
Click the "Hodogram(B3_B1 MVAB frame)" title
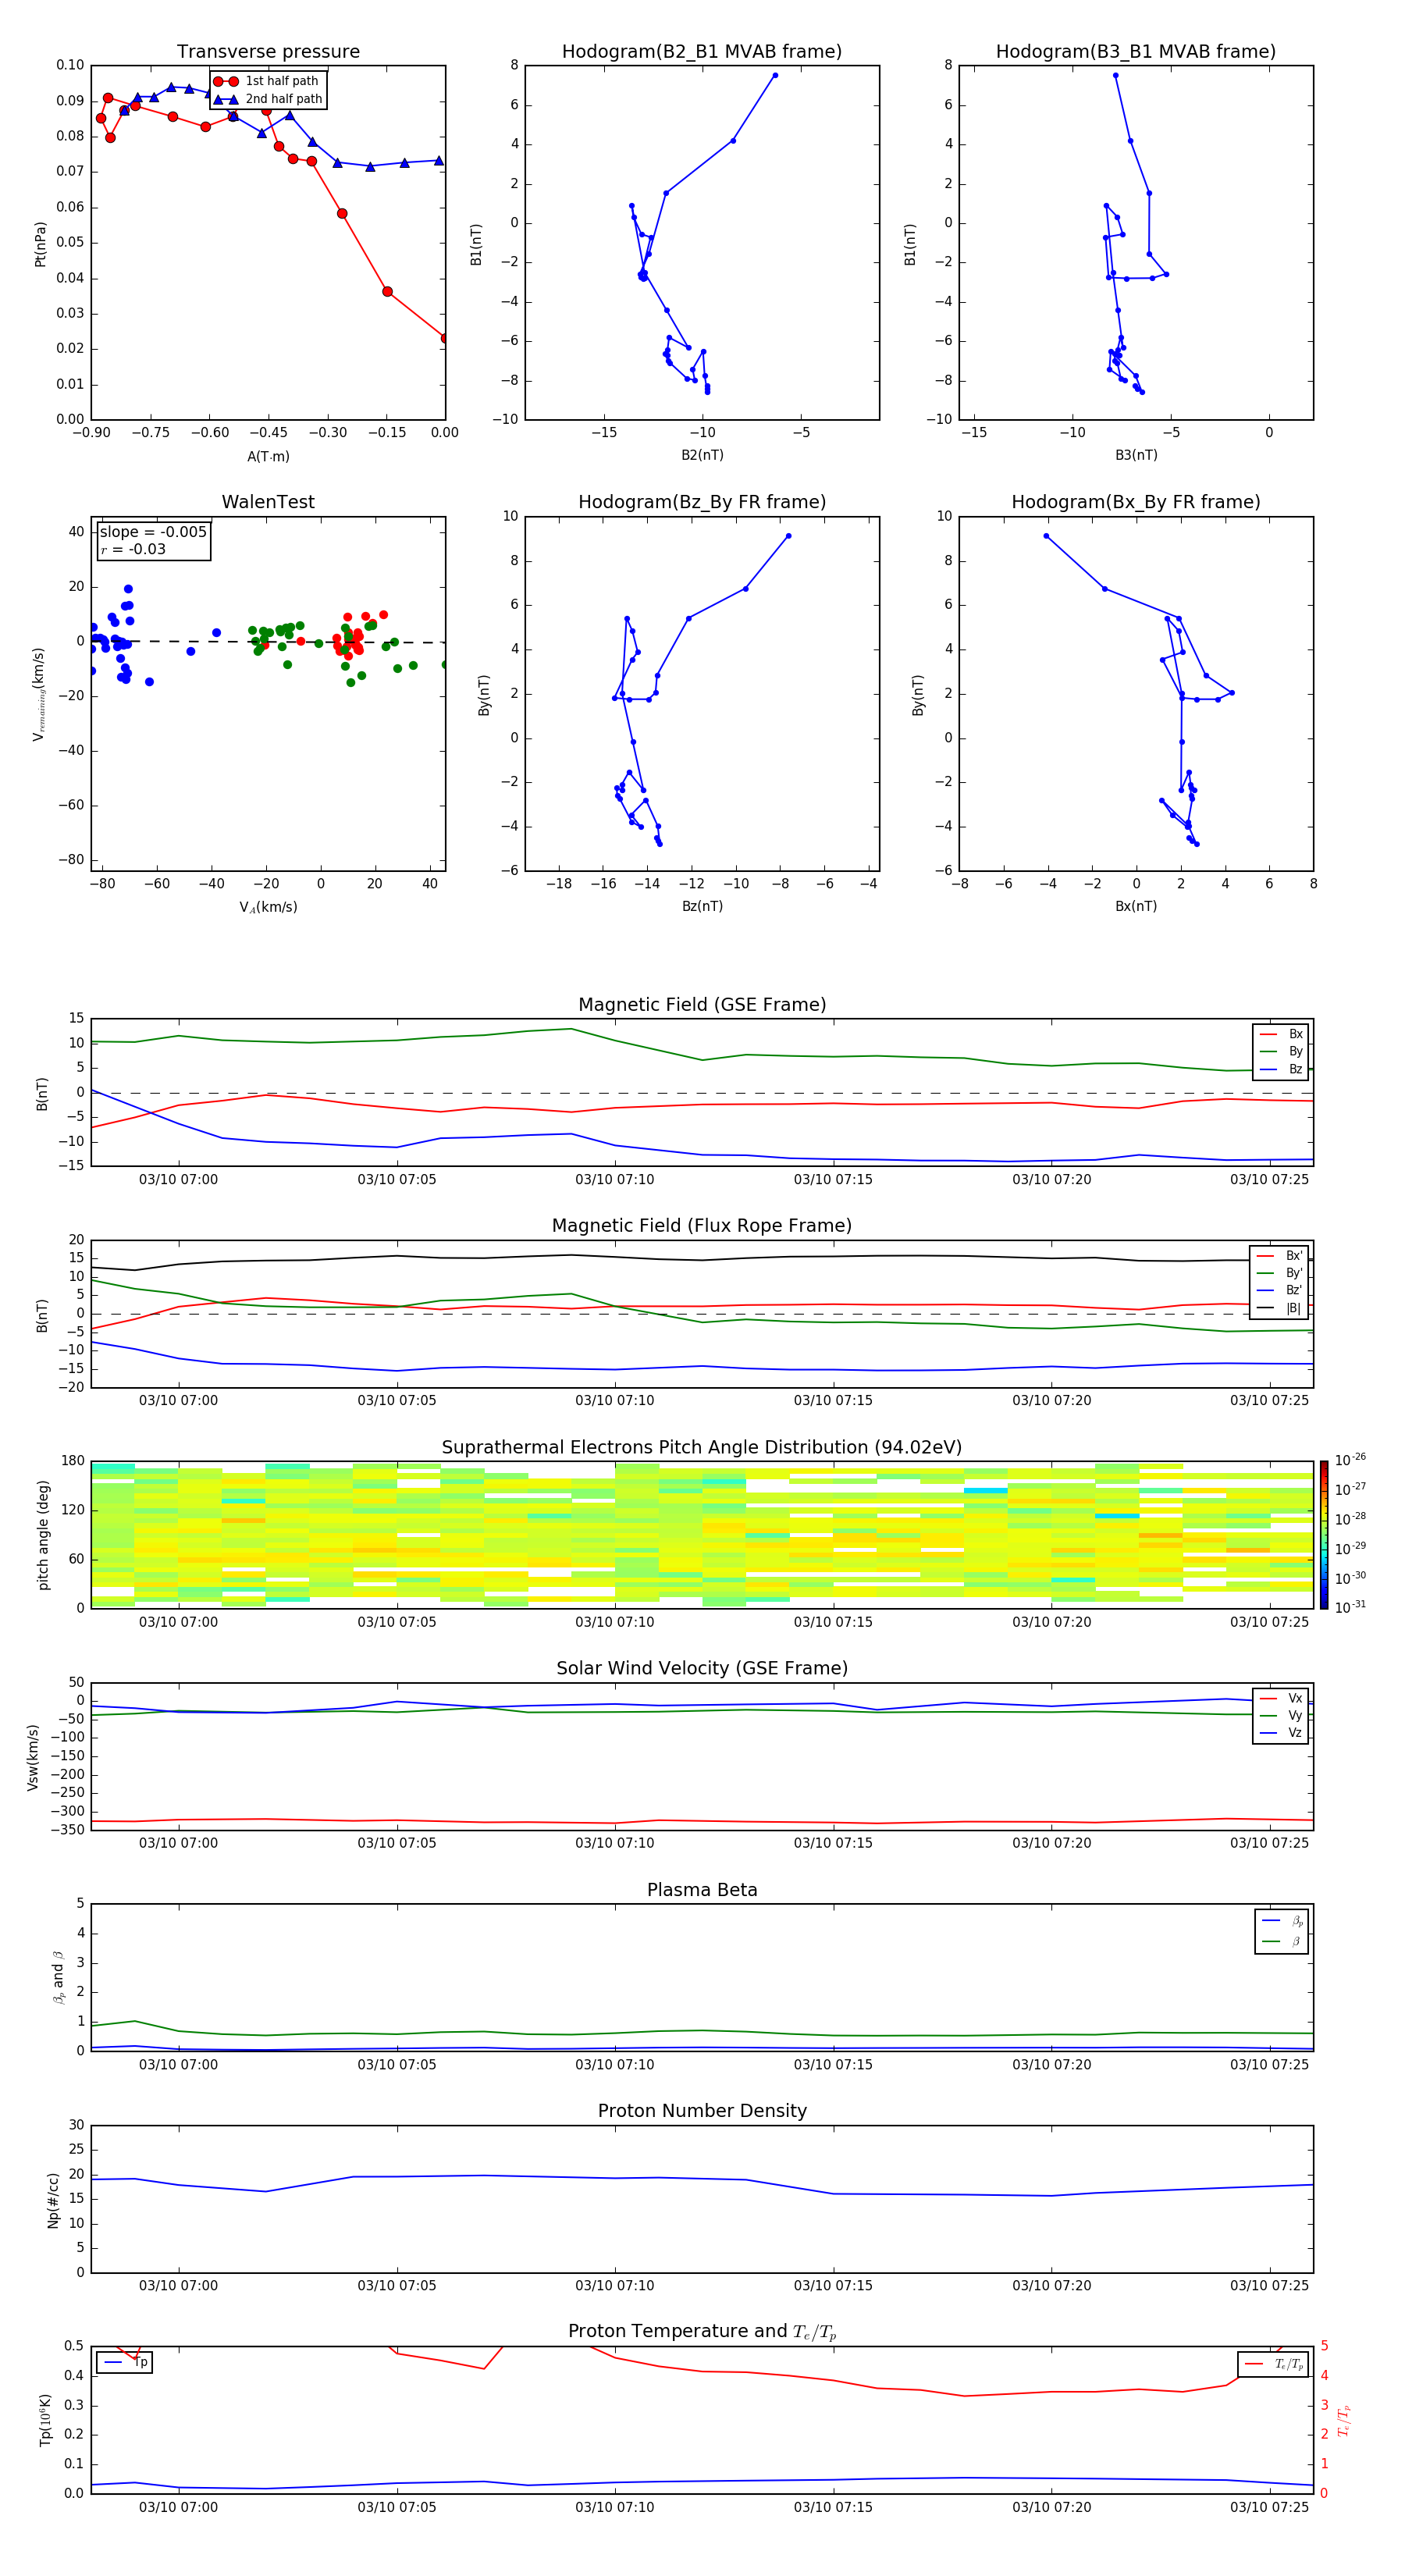(x=1136, y=52)
